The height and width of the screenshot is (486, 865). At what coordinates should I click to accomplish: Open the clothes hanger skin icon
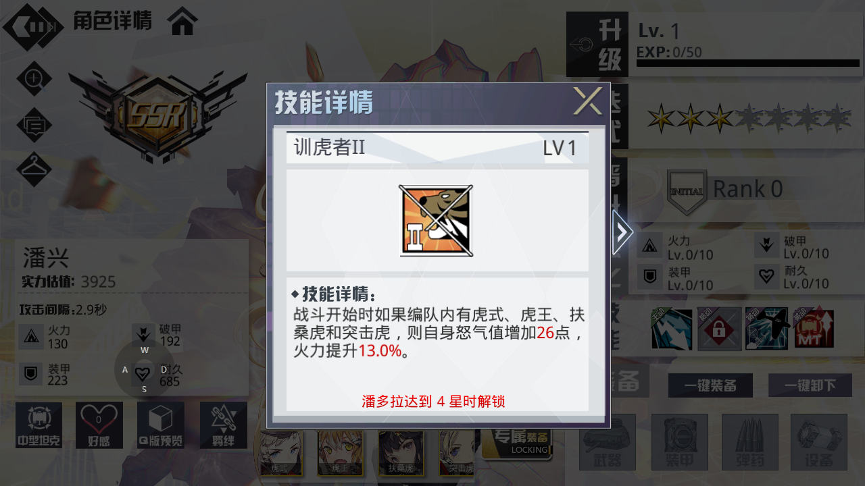pos(34,169)
